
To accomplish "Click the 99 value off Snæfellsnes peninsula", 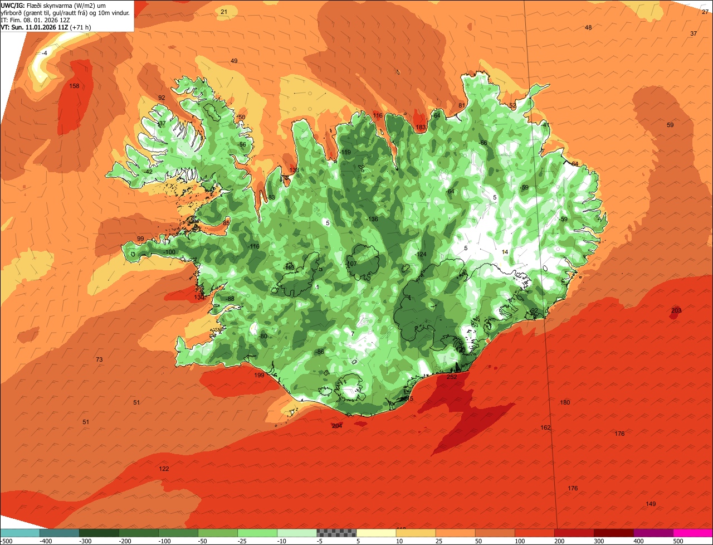I will click(x=140, y=239).
